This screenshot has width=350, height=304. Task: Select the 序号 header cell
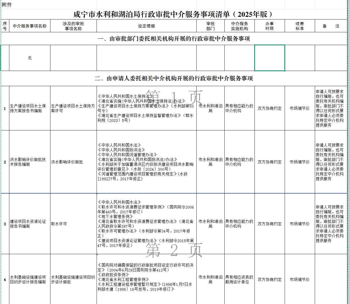point(5,26)
